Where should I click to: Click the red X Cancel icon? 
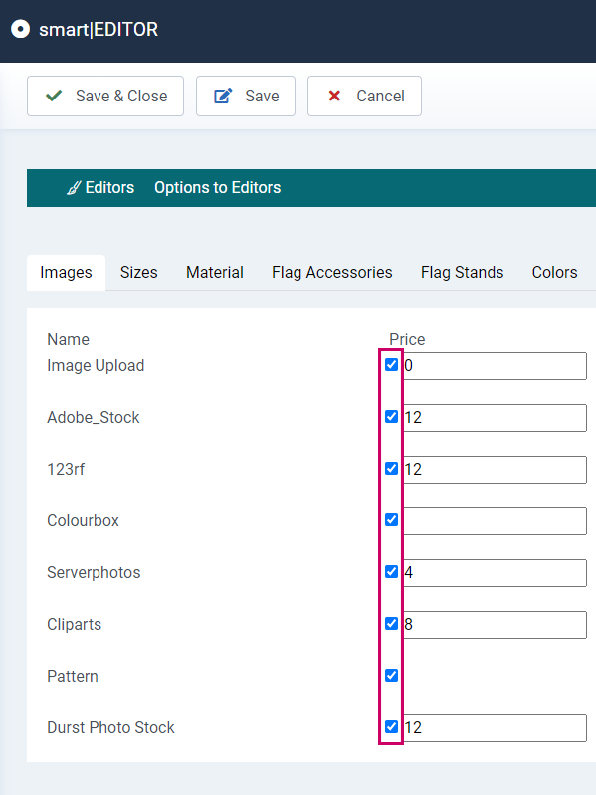click(x=334, y=96)
